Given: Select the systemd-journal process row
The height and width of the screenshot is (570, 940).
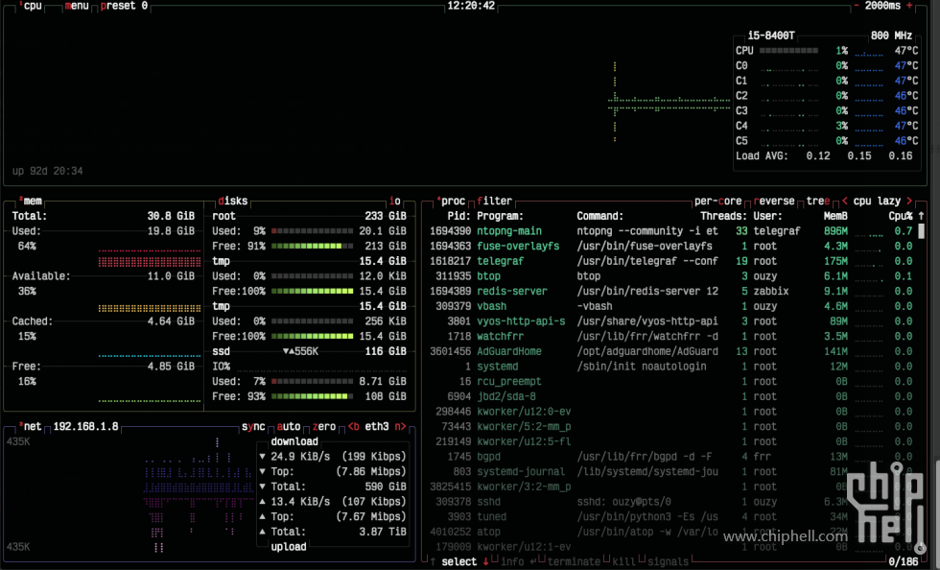Looking at the screenshot, I should point(670,471).
